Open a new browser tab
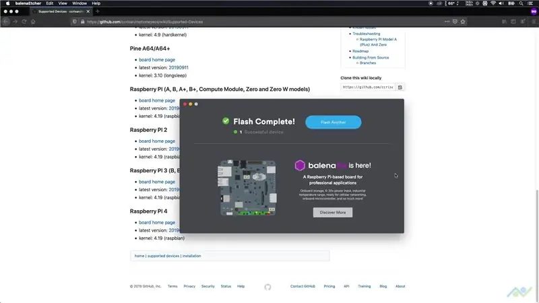The image size is (539, 303). pyautogui.click(x=97, y=11)
